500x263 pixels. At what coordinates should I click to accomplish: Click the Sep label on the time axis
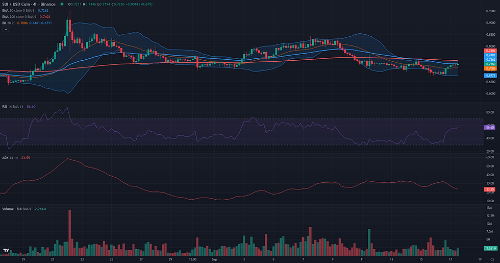pos(214,259)
